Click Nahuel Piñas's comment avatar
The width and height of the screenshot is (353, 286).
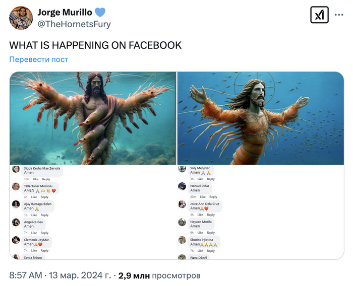[182, 187]
